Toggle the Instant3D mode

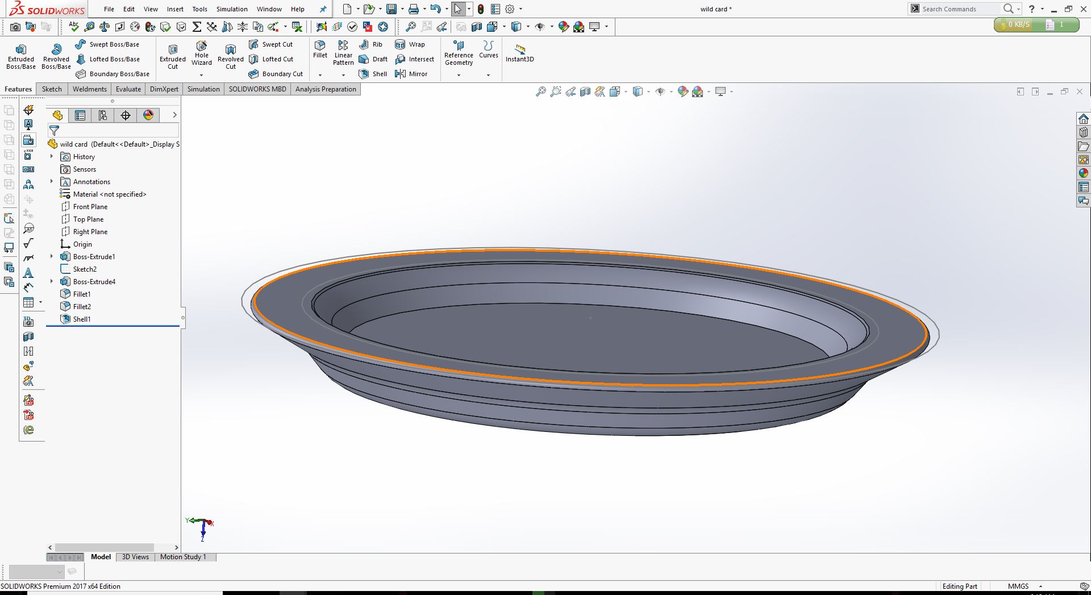click(519, 53)
